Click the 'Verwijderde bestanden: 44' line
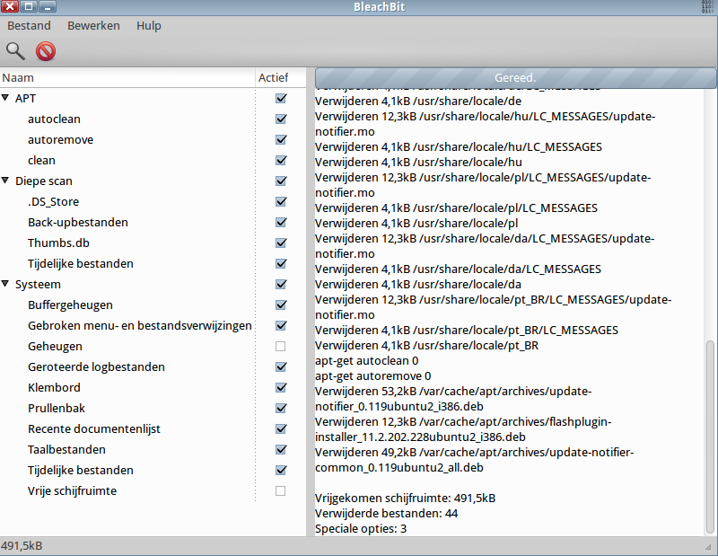Viewport: 718px width, 556px height. pos(387,514)
